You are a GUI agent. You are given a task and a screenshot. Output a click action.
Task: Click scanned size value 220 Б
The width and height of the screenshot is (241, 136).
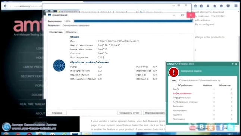[101, 58]
